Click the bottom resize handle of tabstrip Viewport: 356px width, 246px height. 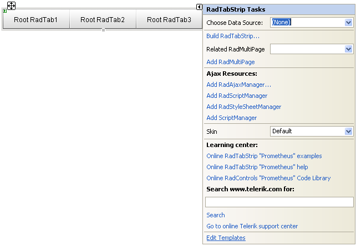(103, 30)
